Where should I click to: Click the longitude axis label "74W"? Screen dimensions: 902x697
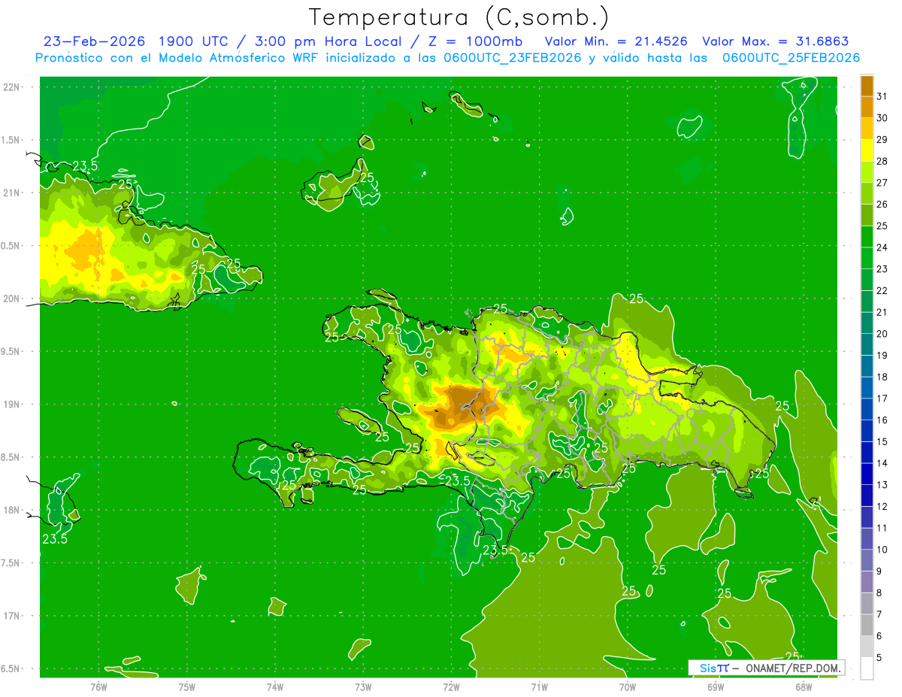274,686
